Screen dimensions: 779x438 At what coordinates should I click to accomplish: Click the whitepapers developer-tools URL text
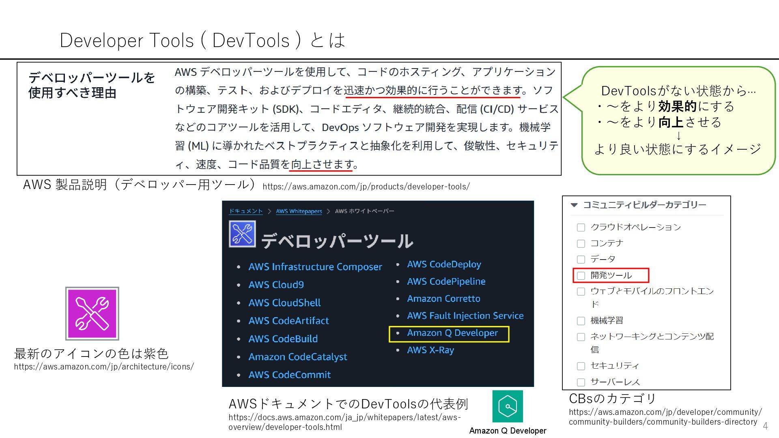[x=344, y=422]
